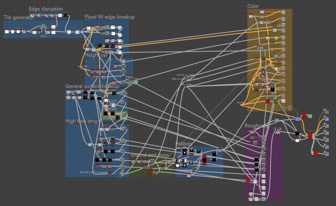Select the blue-purple normal node outside the frames
This screenshot has height=206, width=336.
tap(297, 119)
